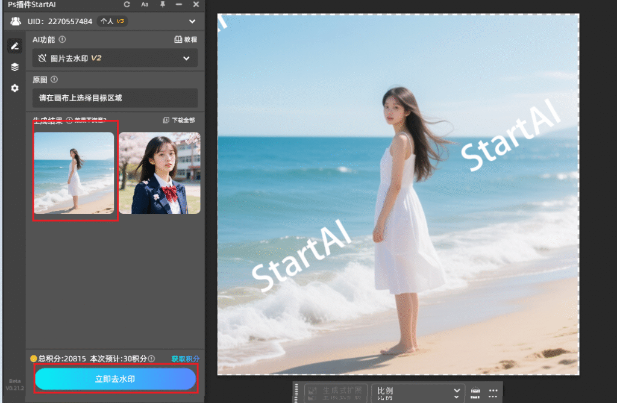Click the straighten icon in the bottom taskbar
The height and width of the screenshot is (403, 617).
(475, 392)
